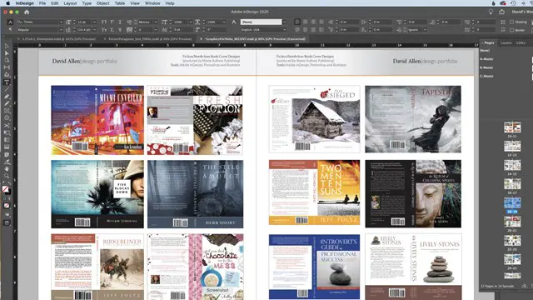The image size is (533, 300).
Task: Switch to Paragraph Formatting Controls
Action: (10, 30)
